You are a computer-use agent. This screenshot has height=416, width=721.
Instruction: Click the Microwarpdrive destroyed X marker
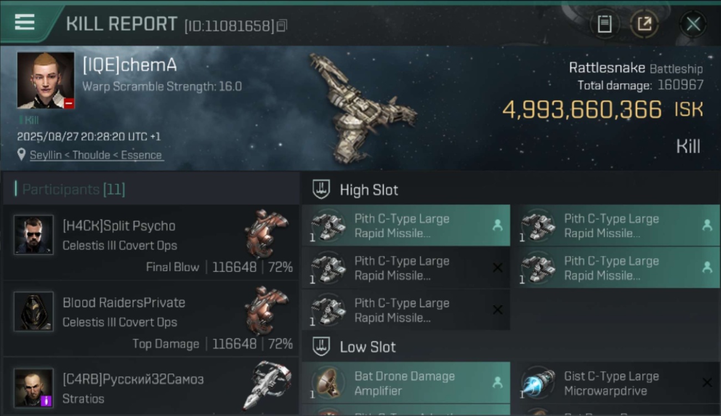click(707, 382)
